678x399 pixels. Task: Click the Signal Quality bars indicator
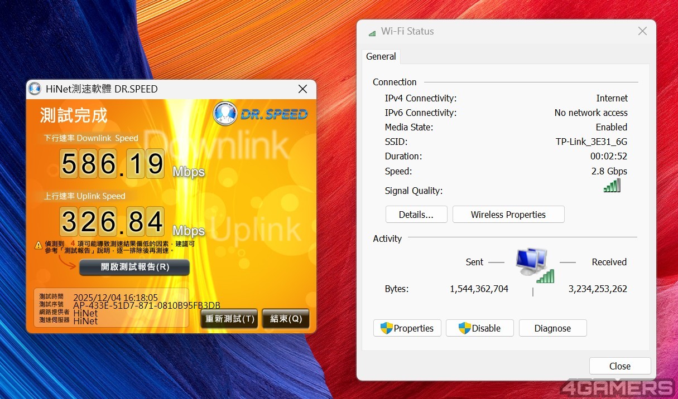pyautogui.click(x=612, y=186)
